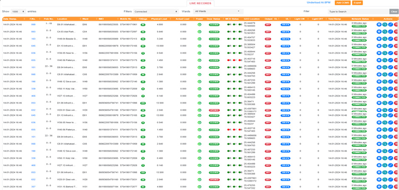Screen dimensions: 399x190
Task: Click the delete trash icon in row 357
Action: pos(396,187)
